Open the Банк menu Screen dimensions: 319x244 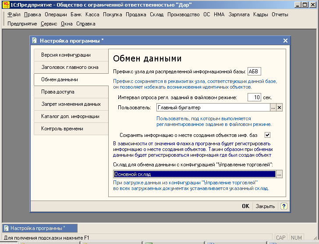(76, 14)
